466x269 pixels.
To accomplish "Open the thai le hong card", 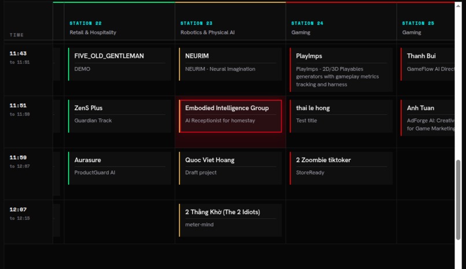I will pyautogui.click(x=341, y=116).
